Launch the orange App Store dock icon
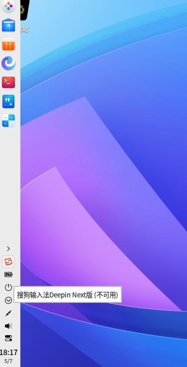This screenshot has height=367, width=187. click(8, 44)
